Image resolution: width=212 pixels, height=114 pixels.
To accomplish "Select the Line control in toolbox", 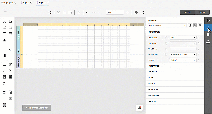I will click(x=4, y=49).
